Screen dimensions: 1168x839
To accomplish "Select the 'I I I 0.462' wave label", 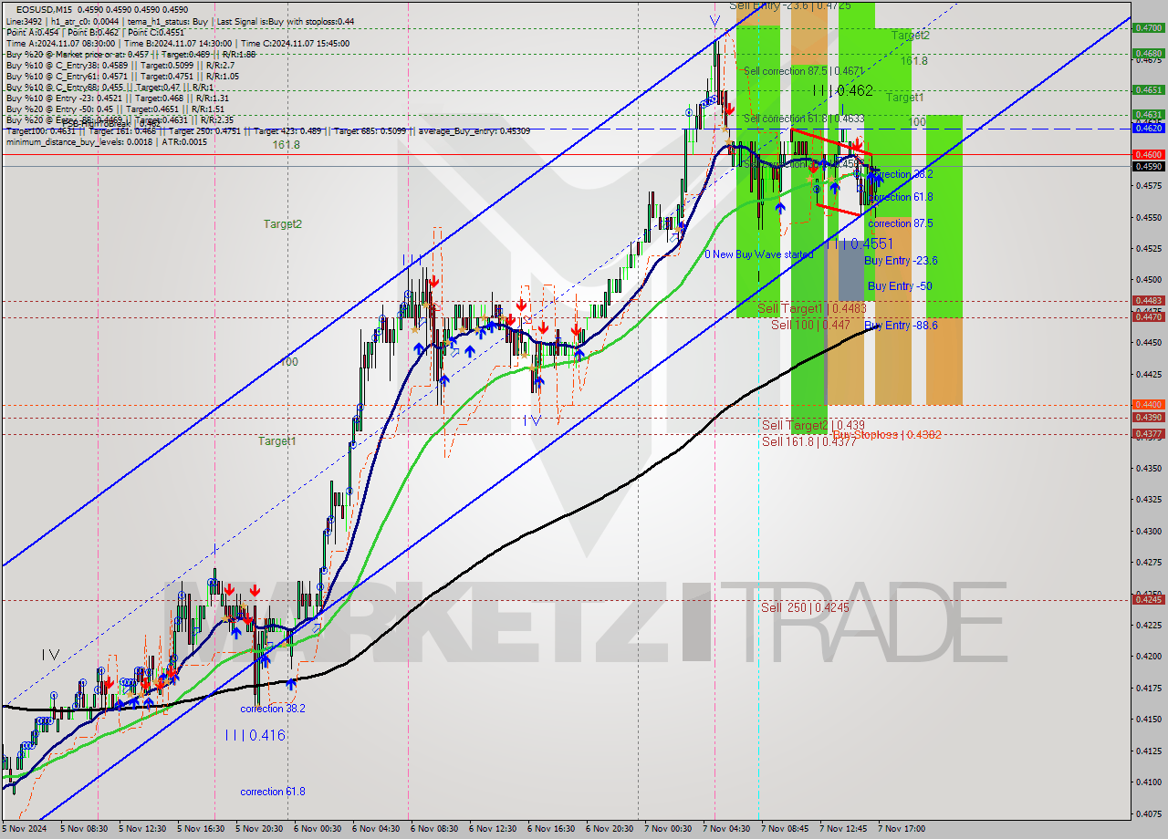I will [843, 90].
